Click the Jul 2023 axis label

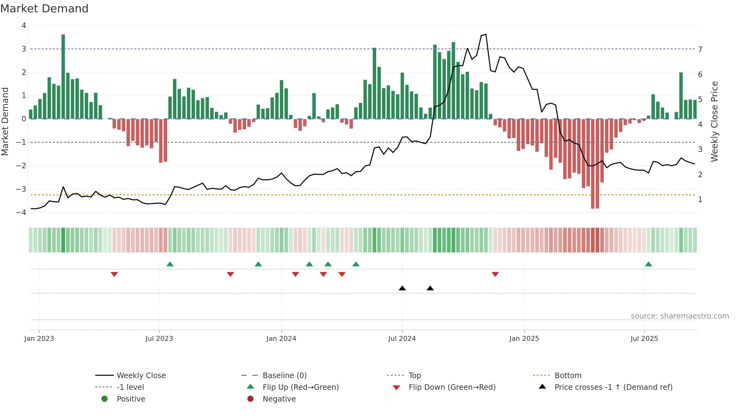pyautogui.click(x=159, y=339)
